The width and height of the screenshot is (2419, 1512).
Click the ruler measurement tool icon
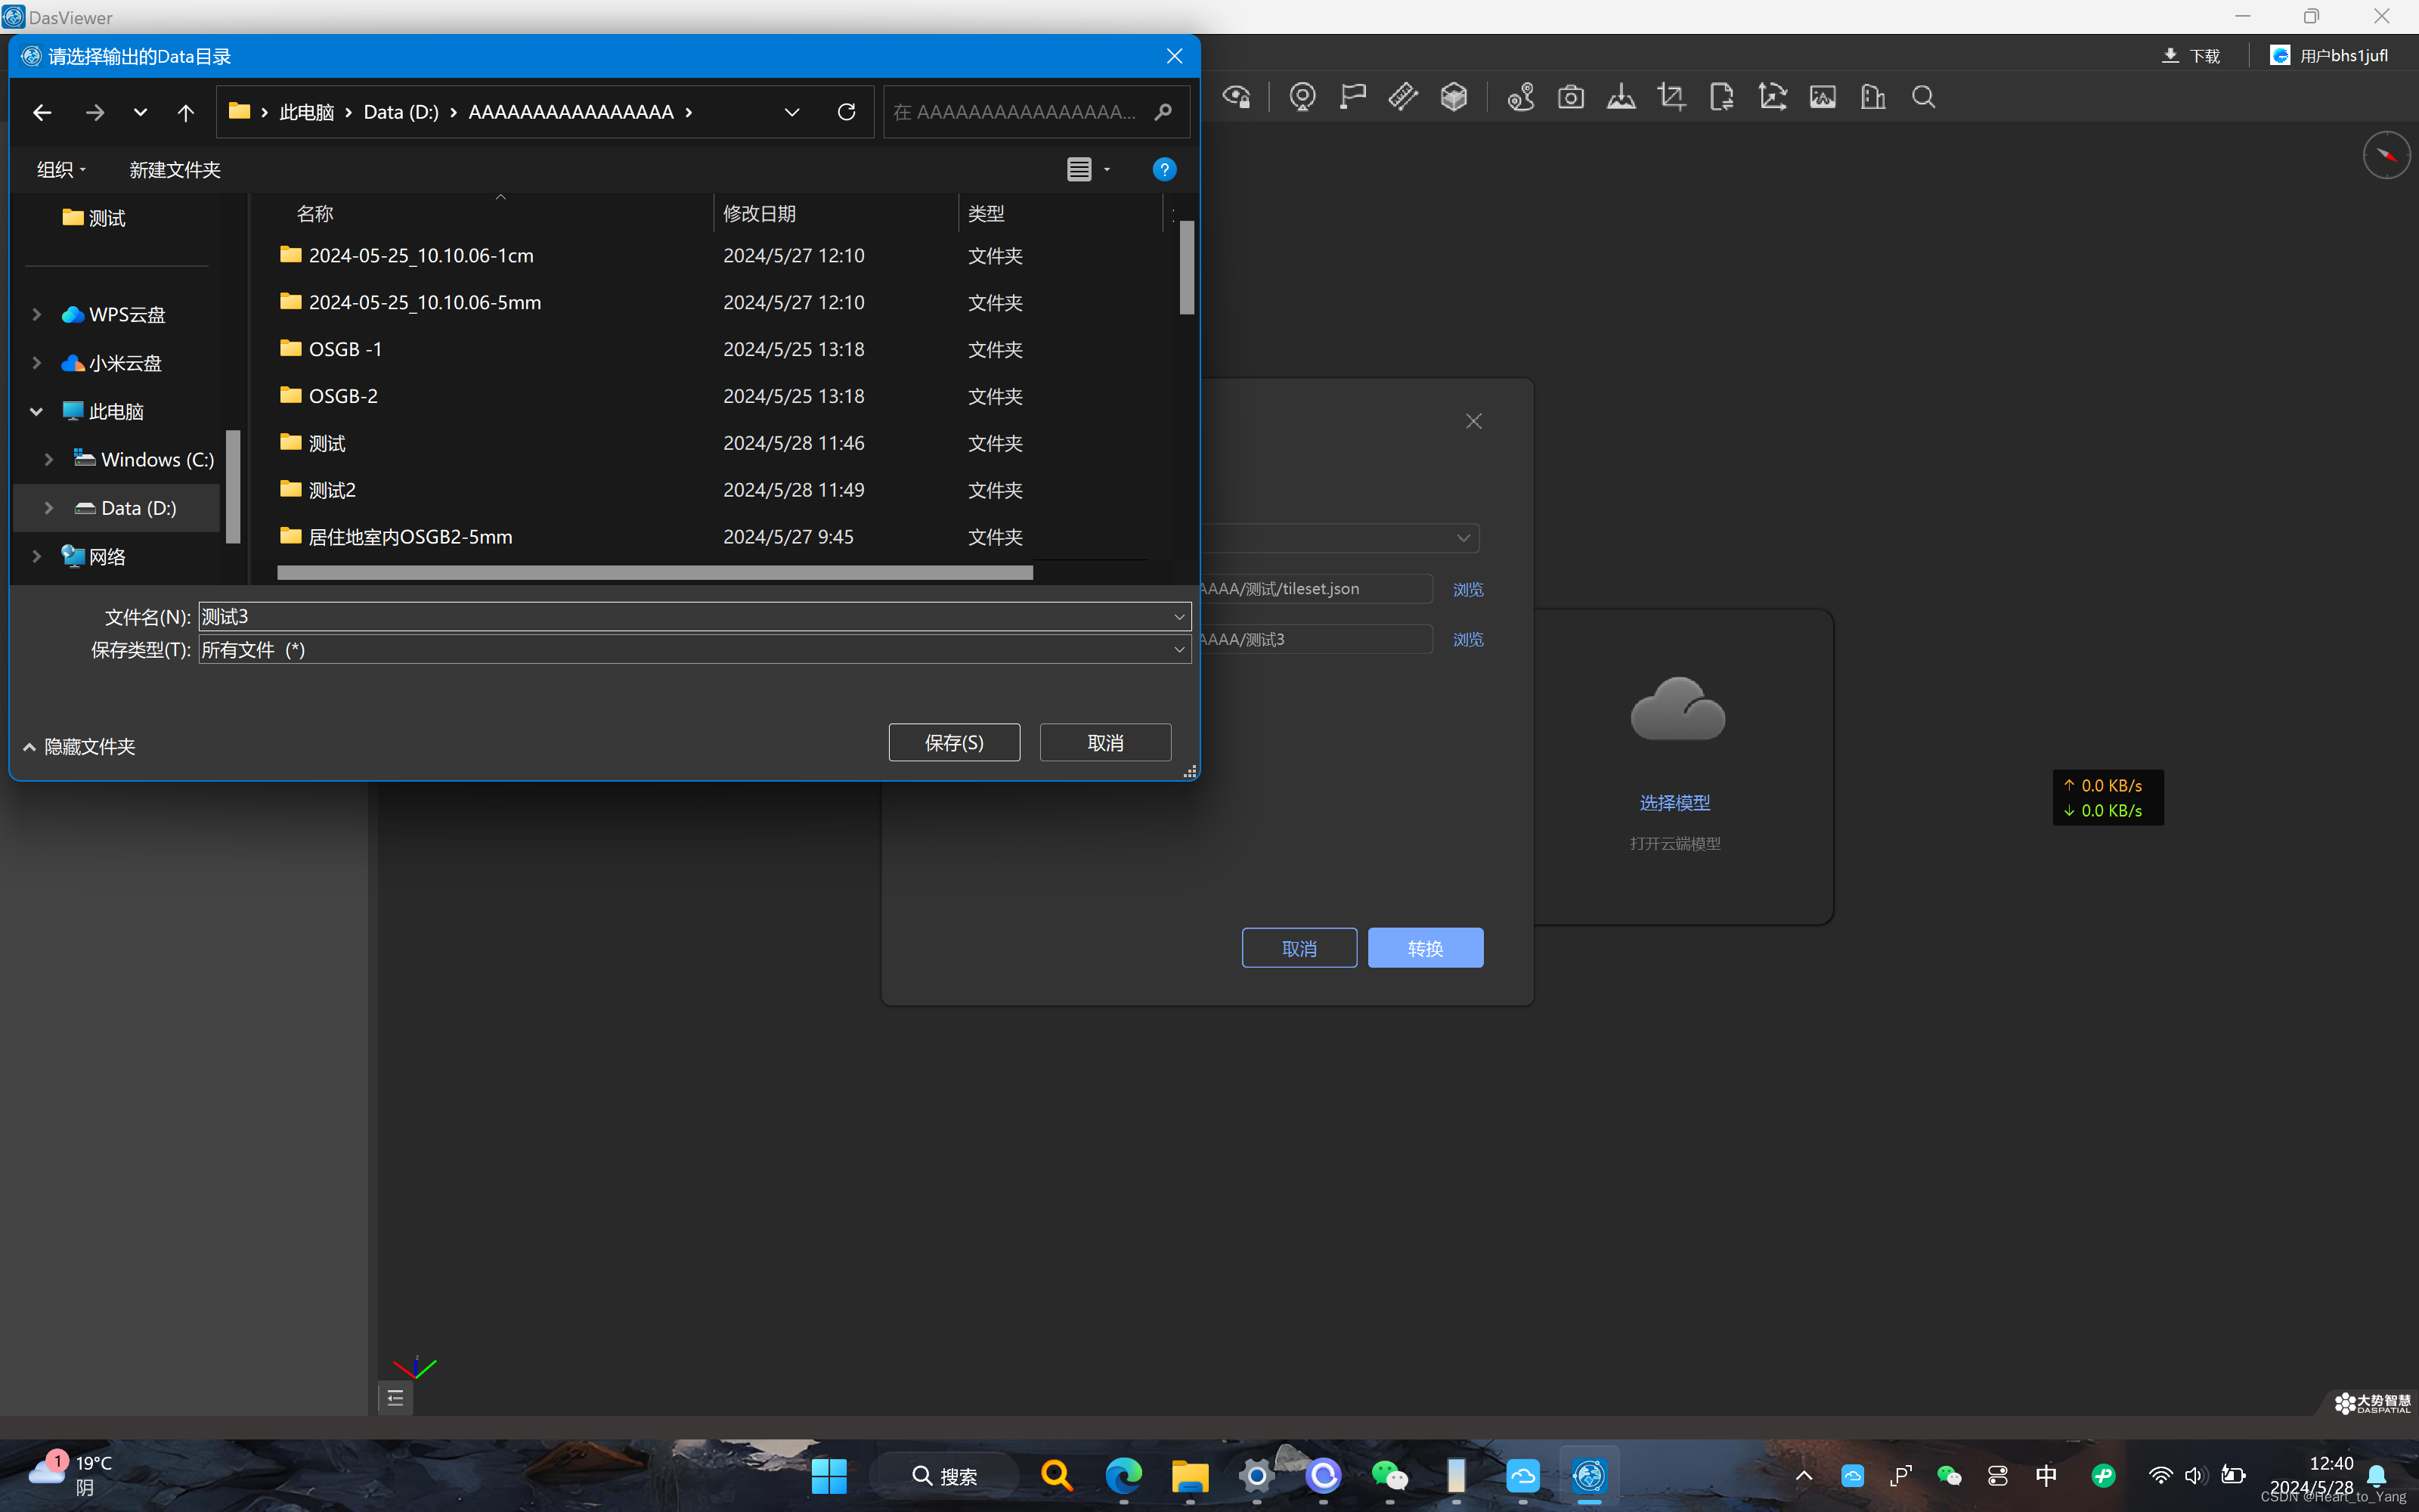[1402, 97]
